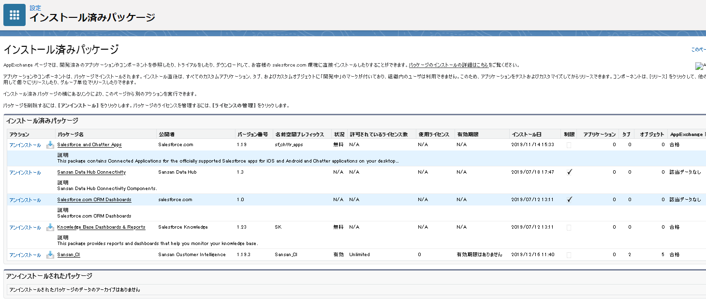706x300 pixels.
Task: Click namespace prefix Sansan_CI cell
Action: (286, 255)
